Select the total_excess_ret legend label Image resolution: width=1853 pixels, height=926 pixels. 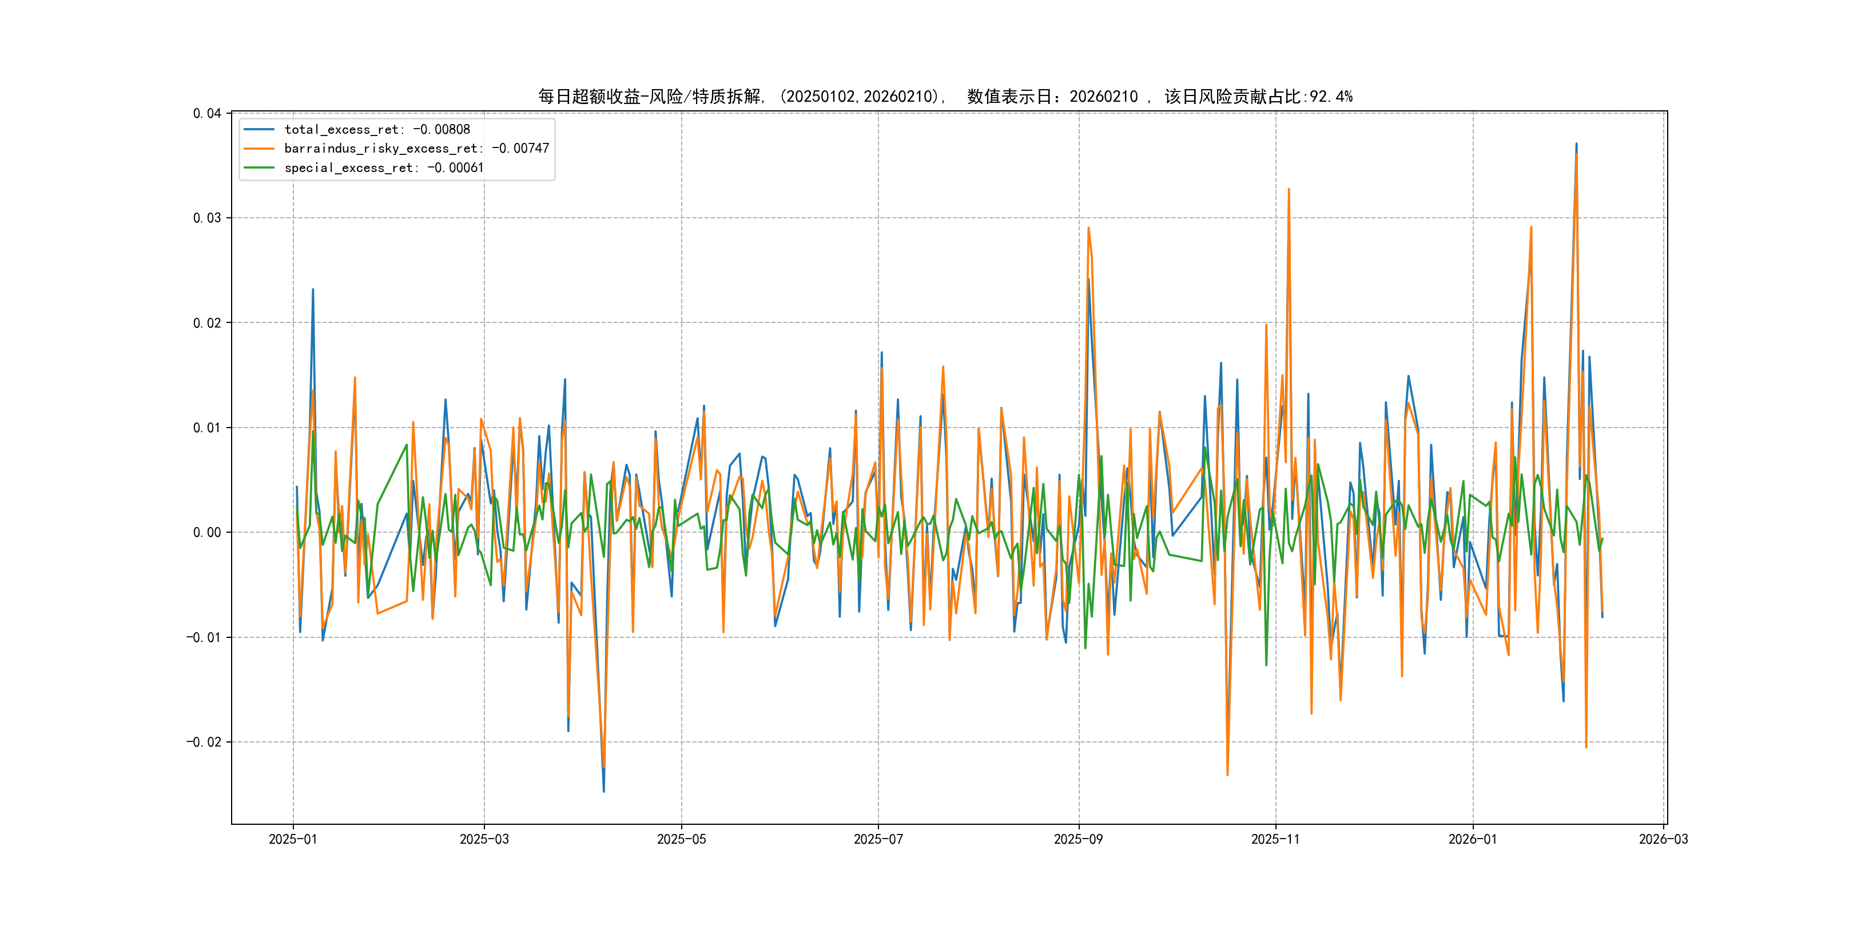pos(377,129)
